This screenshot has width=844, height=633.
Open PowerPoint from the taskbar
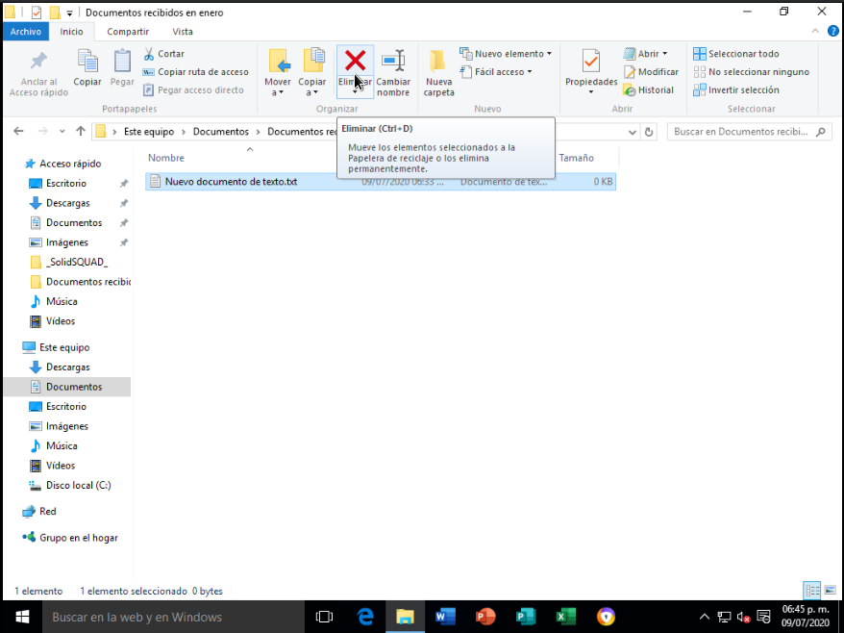point(484,617)
